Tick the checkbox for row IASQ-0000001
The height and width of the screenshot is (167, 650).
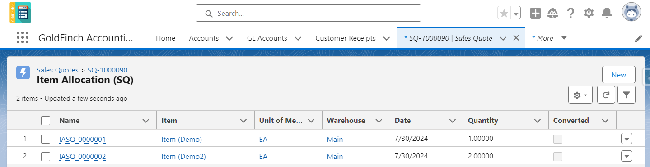[x=46, y=139]
